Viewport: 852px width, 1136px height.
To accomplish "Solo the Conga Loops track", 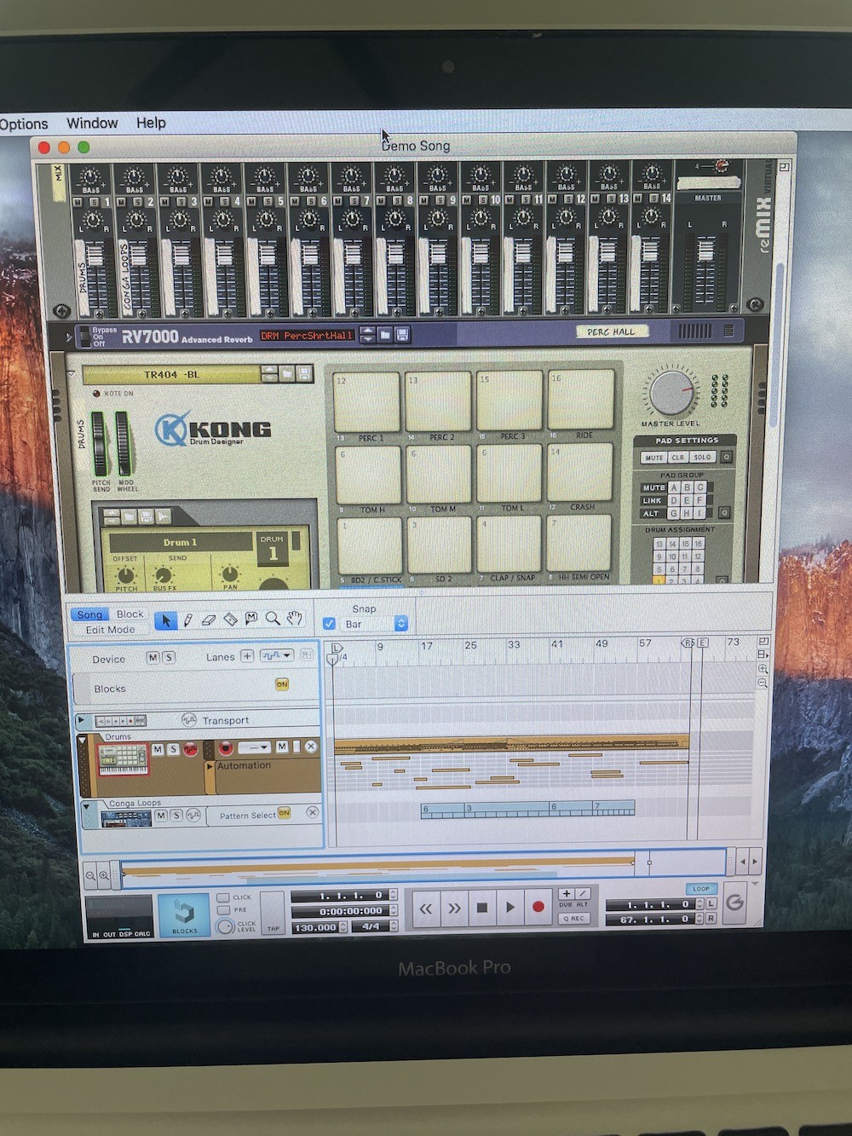I will pyautogui.click(x=176, y=816).
